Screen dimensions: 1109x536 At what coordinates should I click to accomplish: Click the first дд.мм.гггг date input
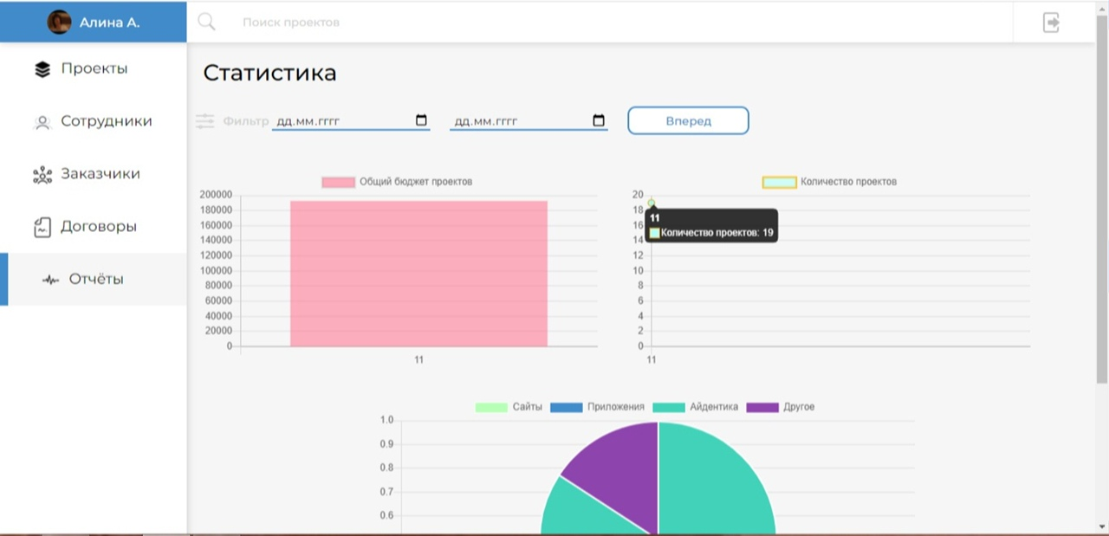351,120
